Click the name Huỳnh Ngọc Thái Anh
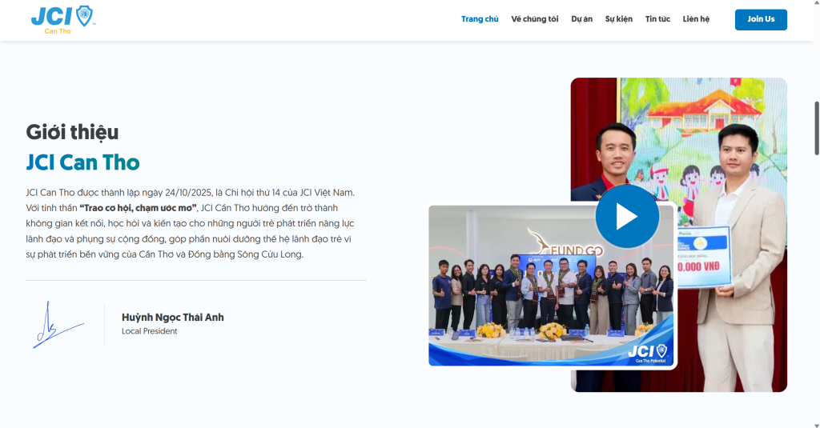 point(172,318)
